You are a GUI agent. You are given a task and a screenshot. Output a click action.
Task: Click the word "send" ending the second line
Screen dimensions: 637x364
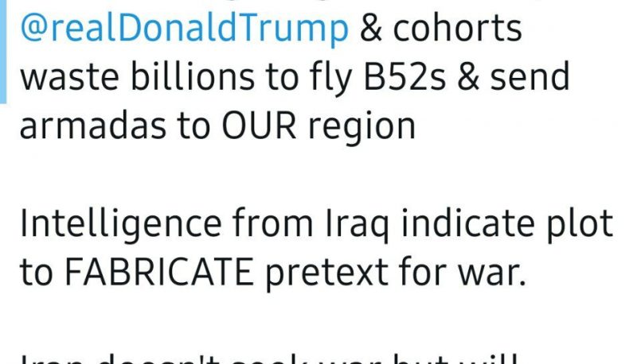530,77
